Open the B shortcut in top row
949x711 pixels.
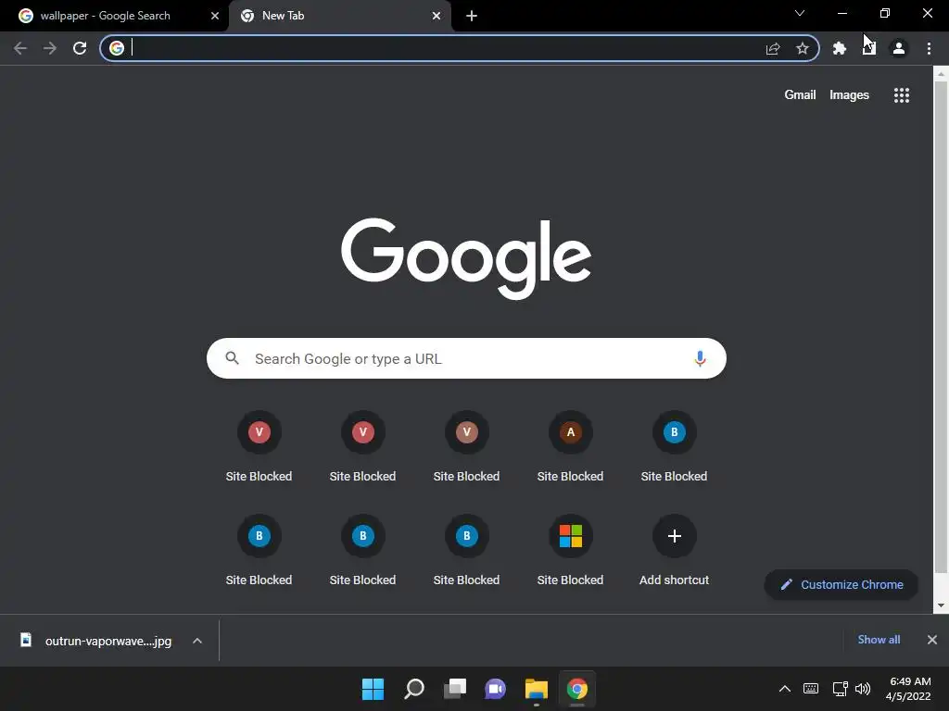pyautogui.click(x=675, y=432)
